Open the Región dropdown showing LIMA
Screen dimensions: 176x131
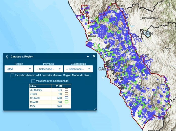point(19,69)
